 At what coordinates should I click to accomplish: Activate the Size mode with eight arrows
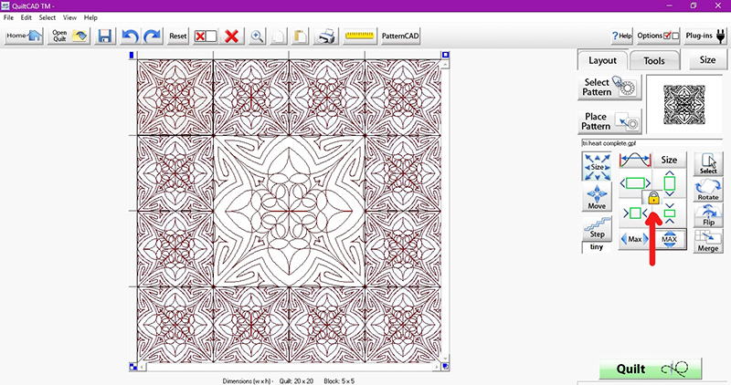597,167
